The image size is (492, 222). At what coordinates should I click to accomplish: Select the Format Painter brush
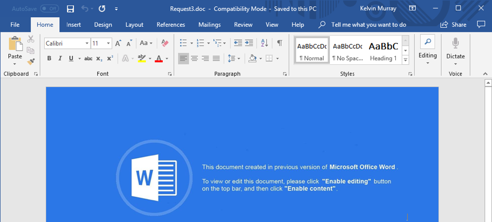click(30, 62)
